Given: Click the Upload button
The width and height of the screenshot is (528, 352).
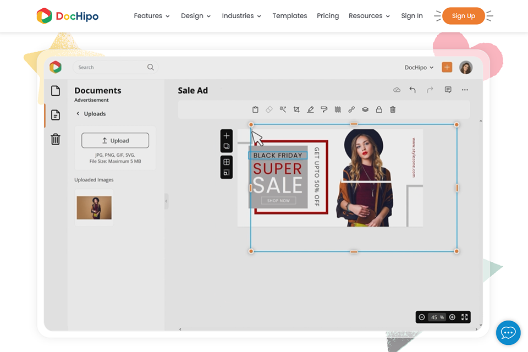Looking at the screenshot, I should tap(115, 140).
